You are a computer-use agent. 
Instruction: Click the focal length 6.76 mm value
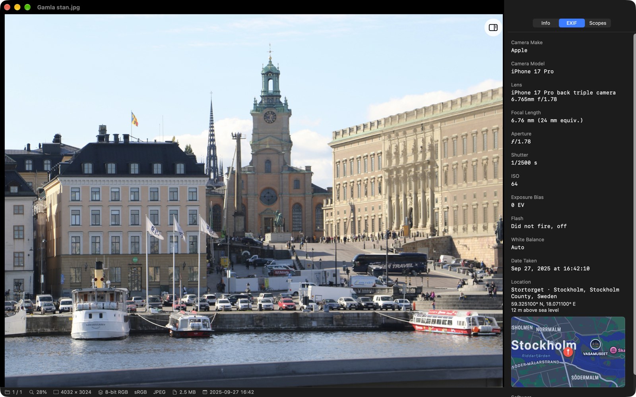coord(547,120)
